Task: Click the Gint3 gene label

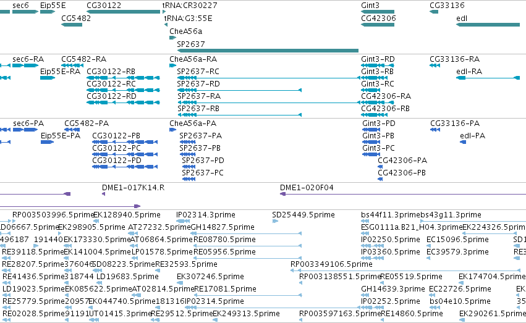Action: click(x=370, y=6)
